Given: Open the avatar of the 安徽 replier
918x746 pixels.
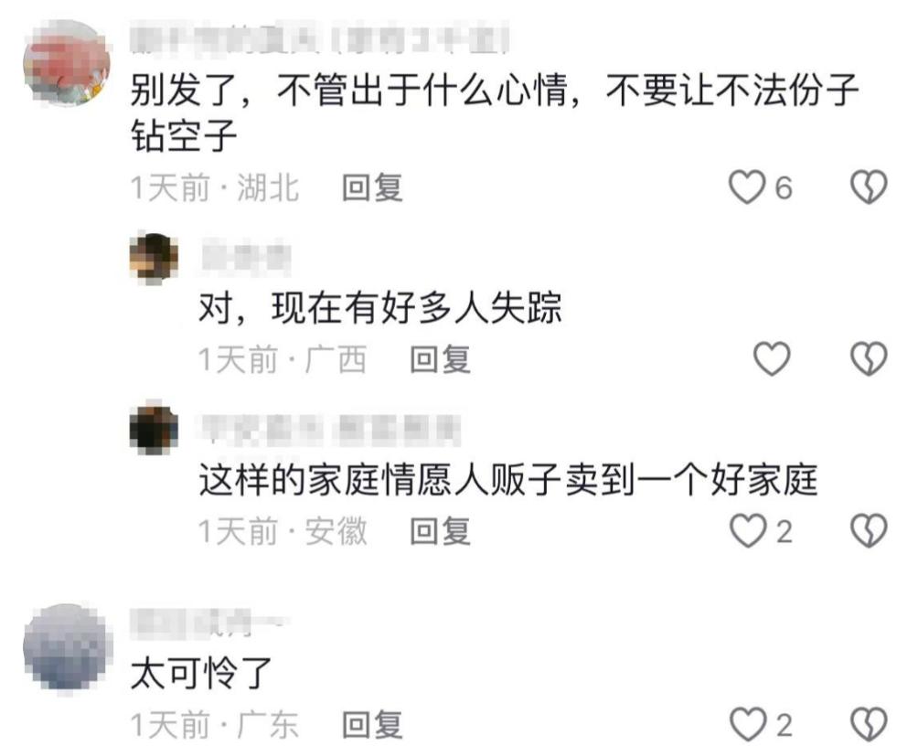Looking at the screenshot, I should click(x=154, y=429).
